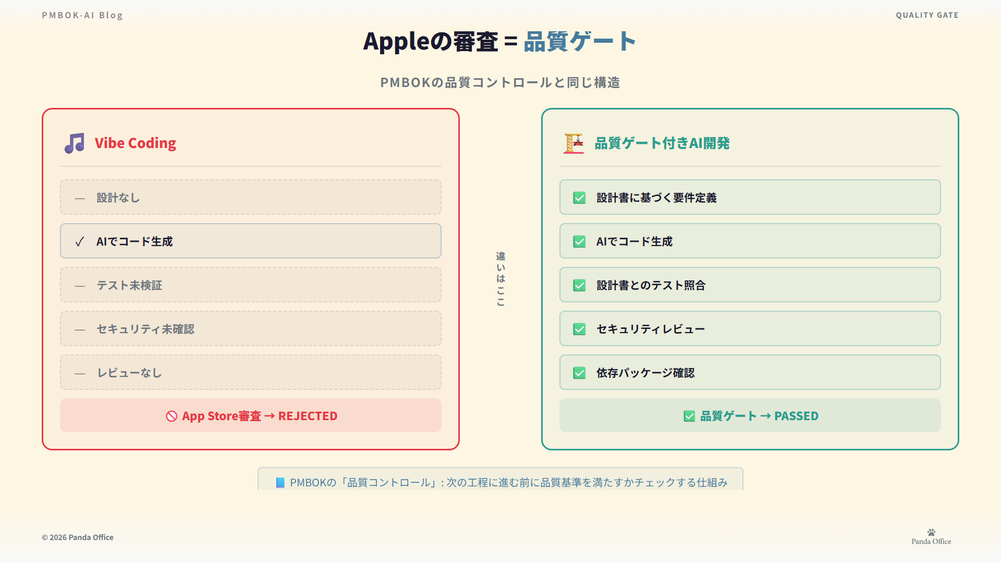Screen dimensions: 1001x563
Task: Click the blue book icon beside PMBOK note
Action: click(x=280, y=483)
